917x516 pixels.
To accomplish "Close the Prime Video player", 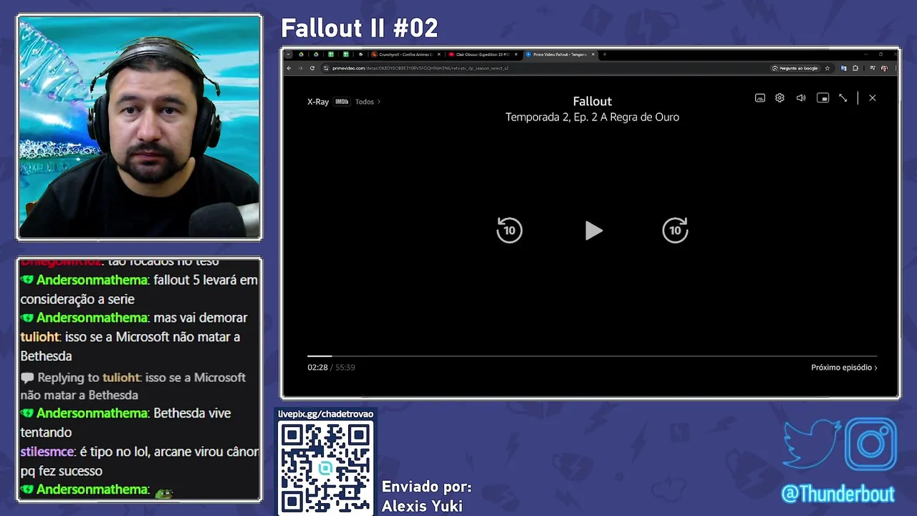I will pyautogui.click(x=872, y=98).
